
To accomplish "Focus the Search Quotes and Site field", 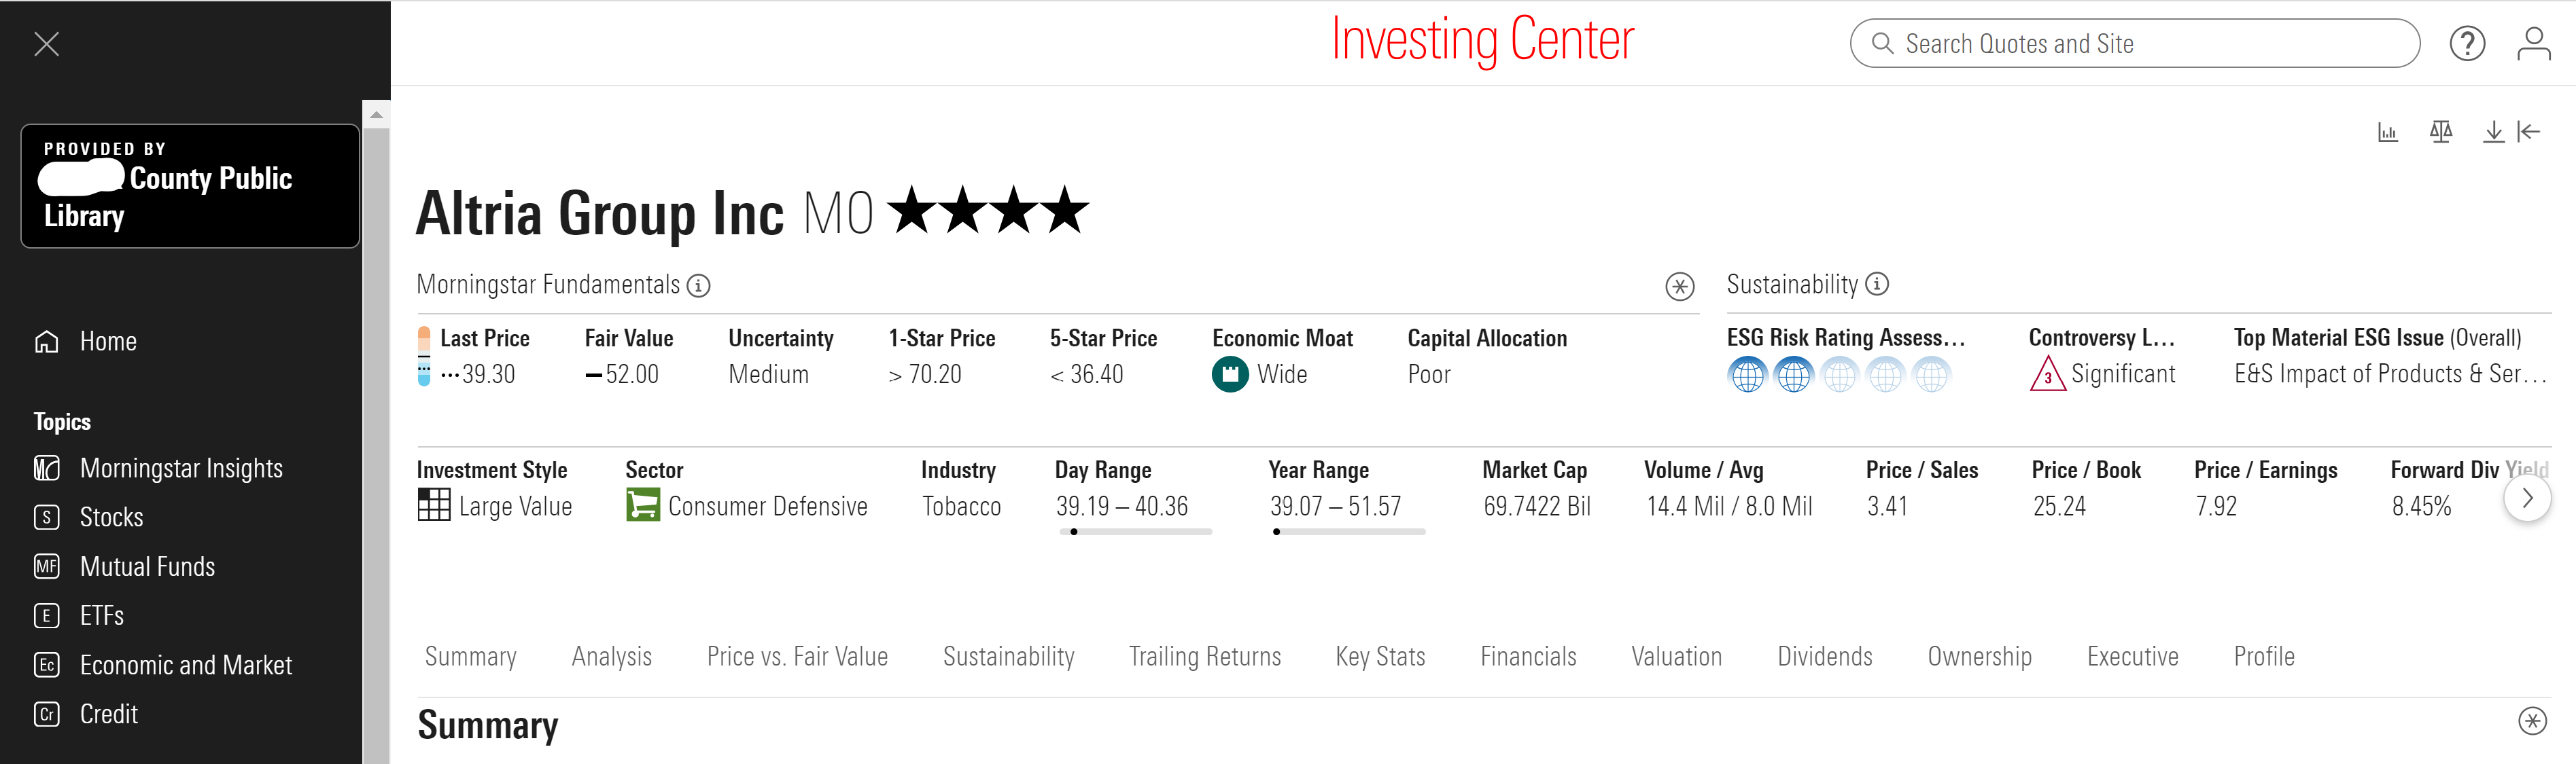I will (x=2134, y=44).
